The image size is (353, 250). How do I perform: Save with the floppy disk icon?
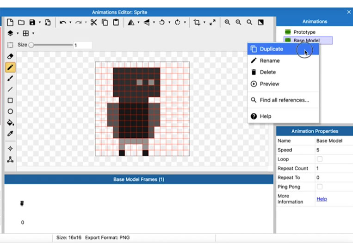[x=32, y=22]
